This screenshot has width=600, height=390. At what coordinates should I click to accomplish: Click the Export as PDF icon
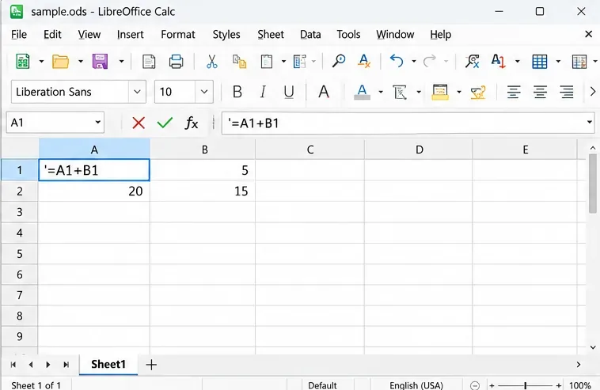tap(149, 61)
